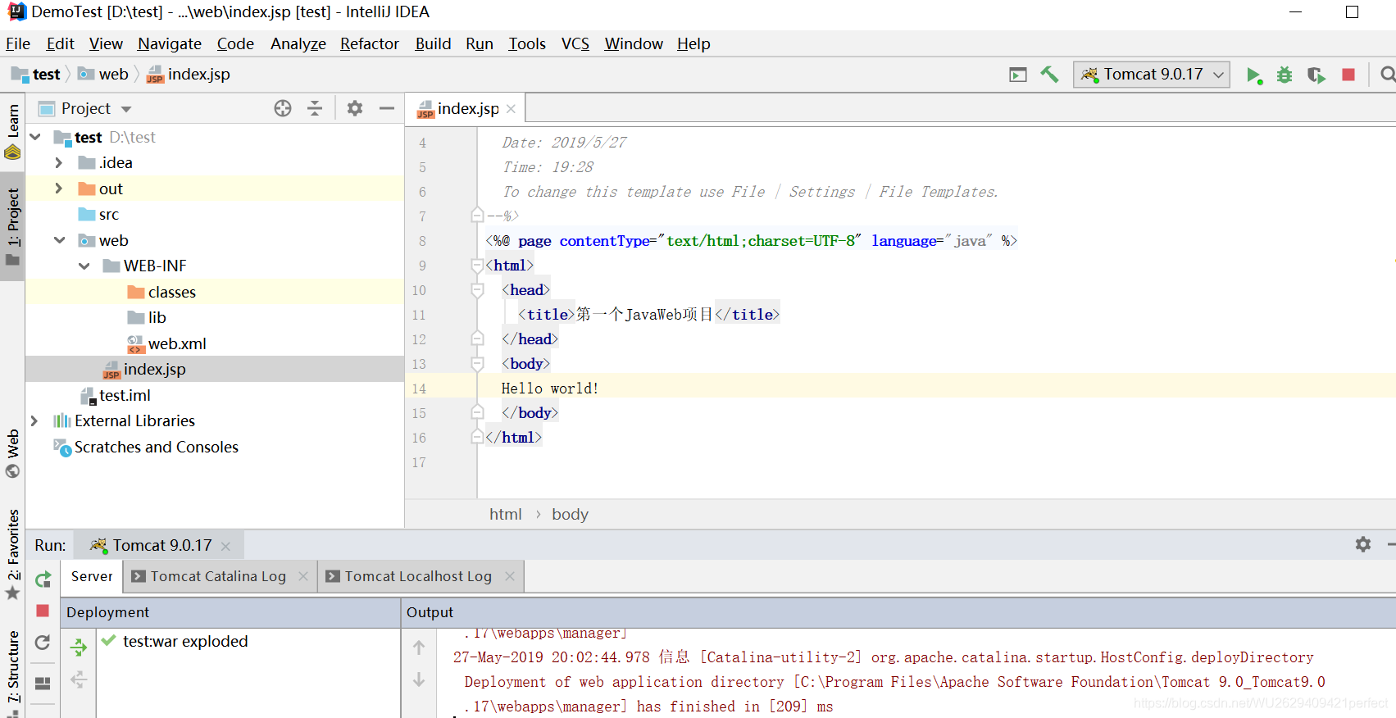The height and width of the screenshot is (718, 1396).
Task: Rerun the server in Run panel
Action: (43, 579)
